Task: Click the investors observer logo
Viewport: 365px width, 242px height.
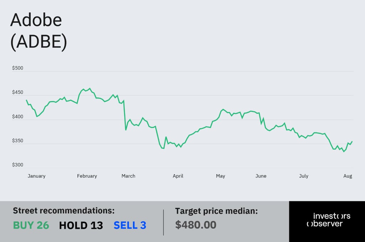Action: (328, 220)
